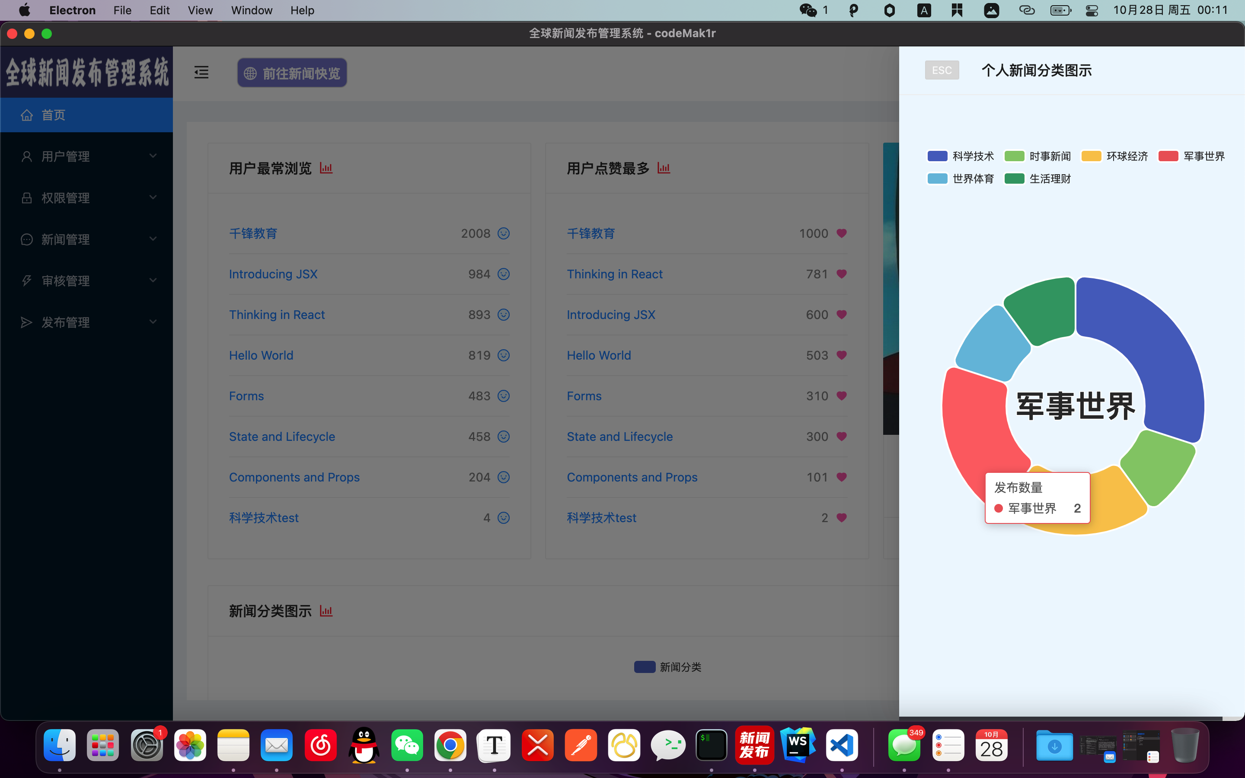1245x778 pixels.
Task: Click bar chart icon beside 用户点赞最多
Action: click(x=664, y=168)
